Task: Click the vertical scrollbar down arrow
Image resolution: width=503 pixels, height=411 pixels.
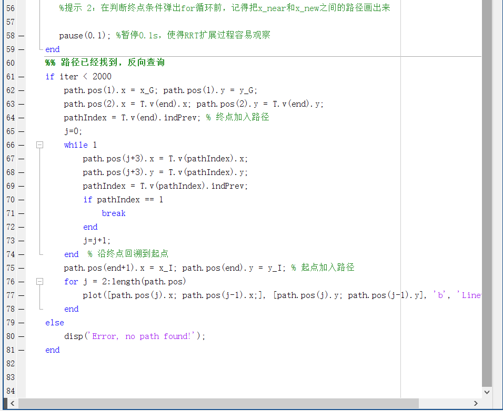Action: click(x=487, y=392)
